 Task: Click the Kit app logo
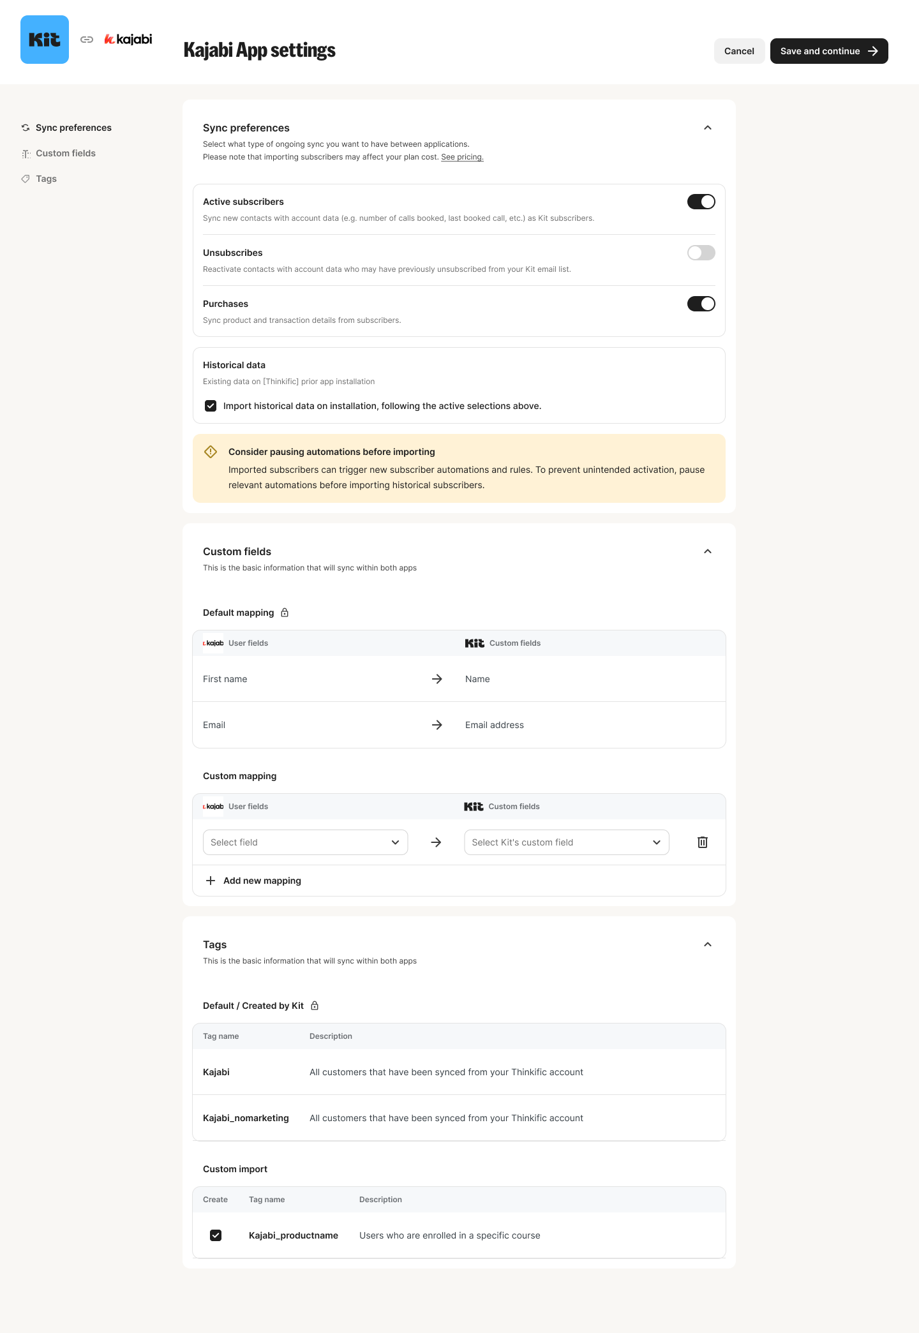43,39
